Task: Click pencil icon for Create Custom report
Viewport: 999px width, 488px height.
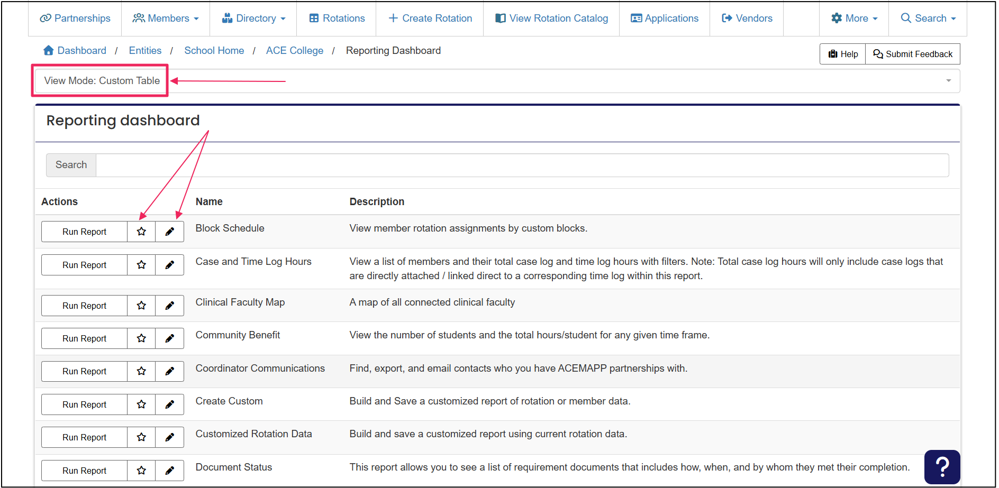Action: (x=169, y=404)
